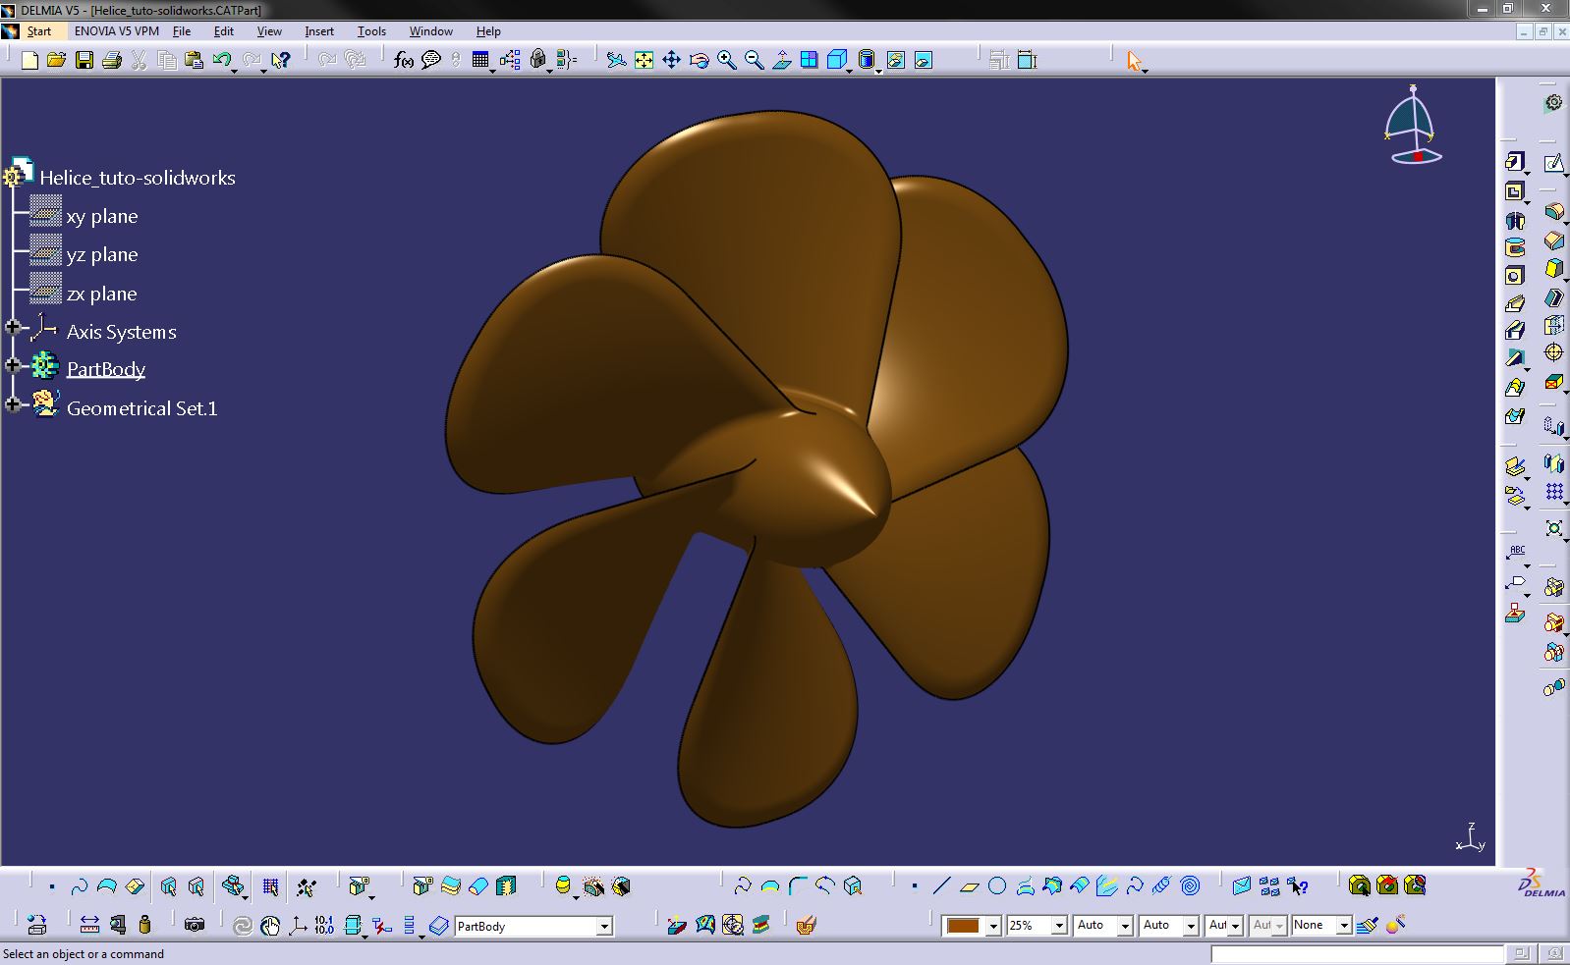Click the compass in viewport corner

pyautogui.click(x=1413, y=126)
